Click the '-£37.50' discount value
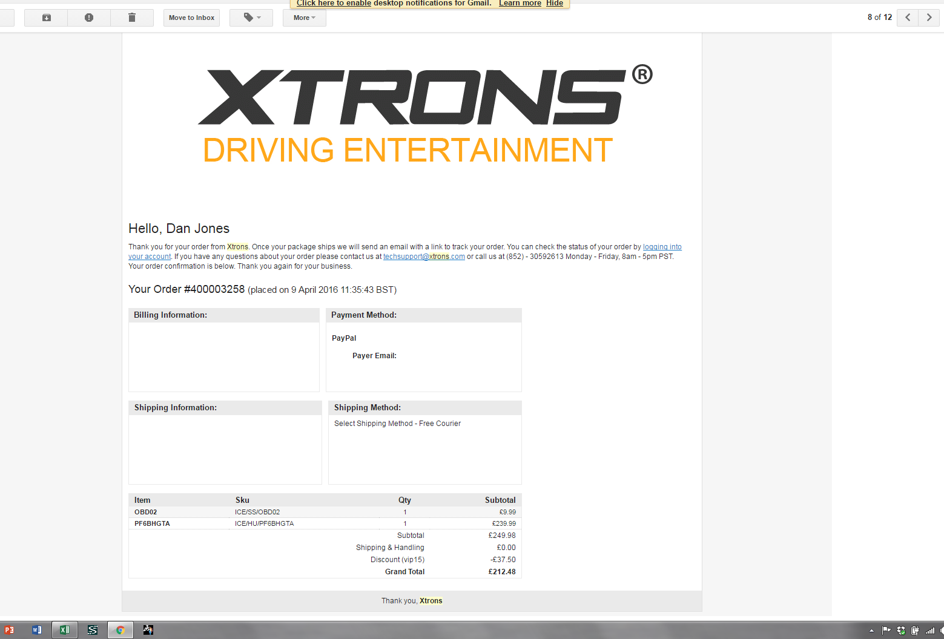The height and width of the screenshot is (639, 944). pyautogui.click(x=503, y=560)
